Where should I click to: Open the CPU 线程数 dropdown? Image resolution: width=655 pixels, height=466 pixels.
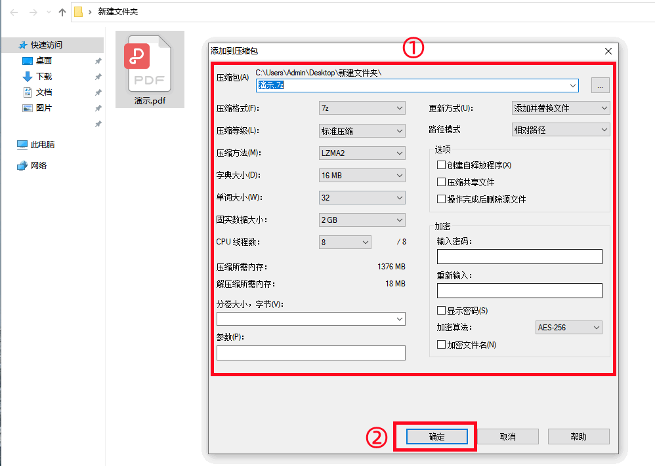[345, 242]
